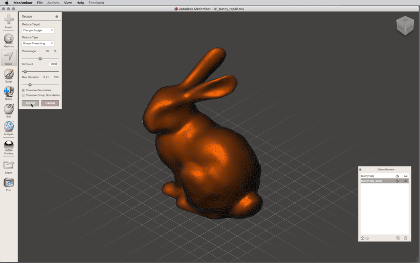Screen dimensions: 420x263
Task: Open the Reduce Target dropdown
Action: (38, 30)
